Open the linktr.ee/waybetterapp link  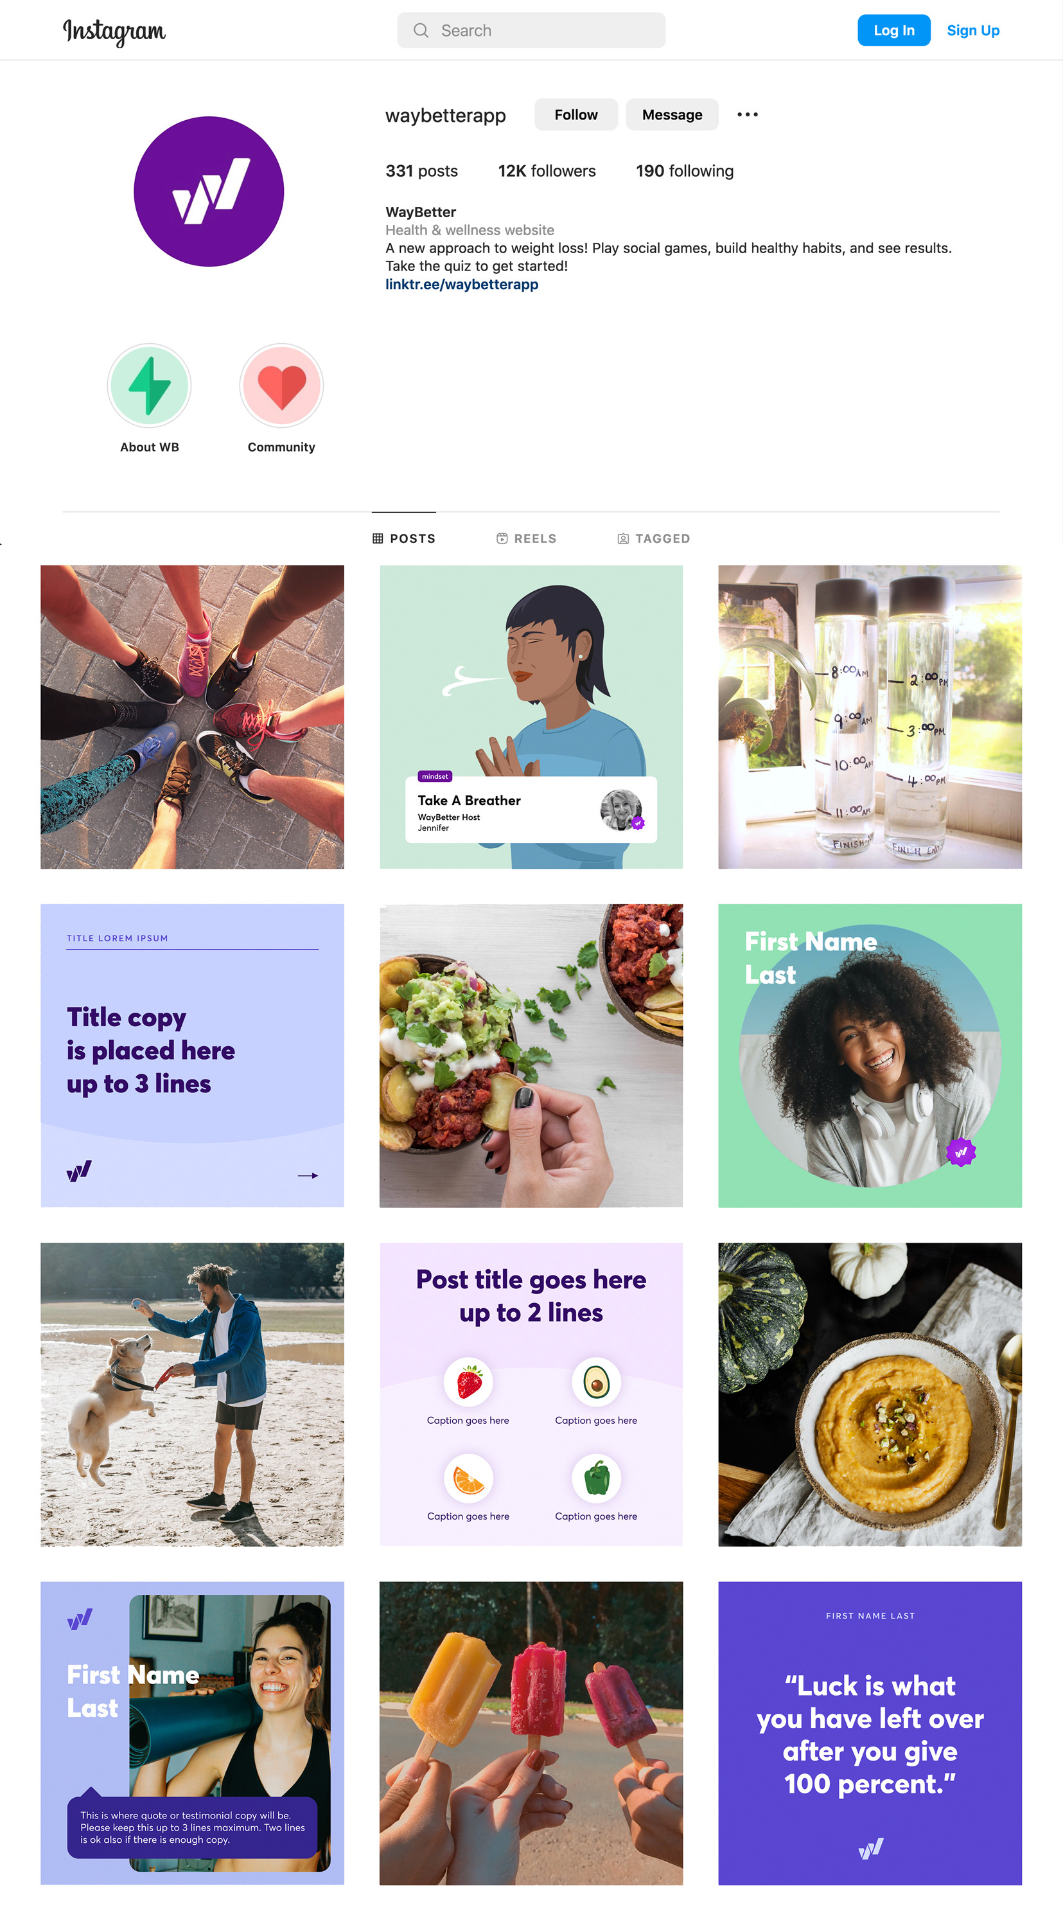461,284
